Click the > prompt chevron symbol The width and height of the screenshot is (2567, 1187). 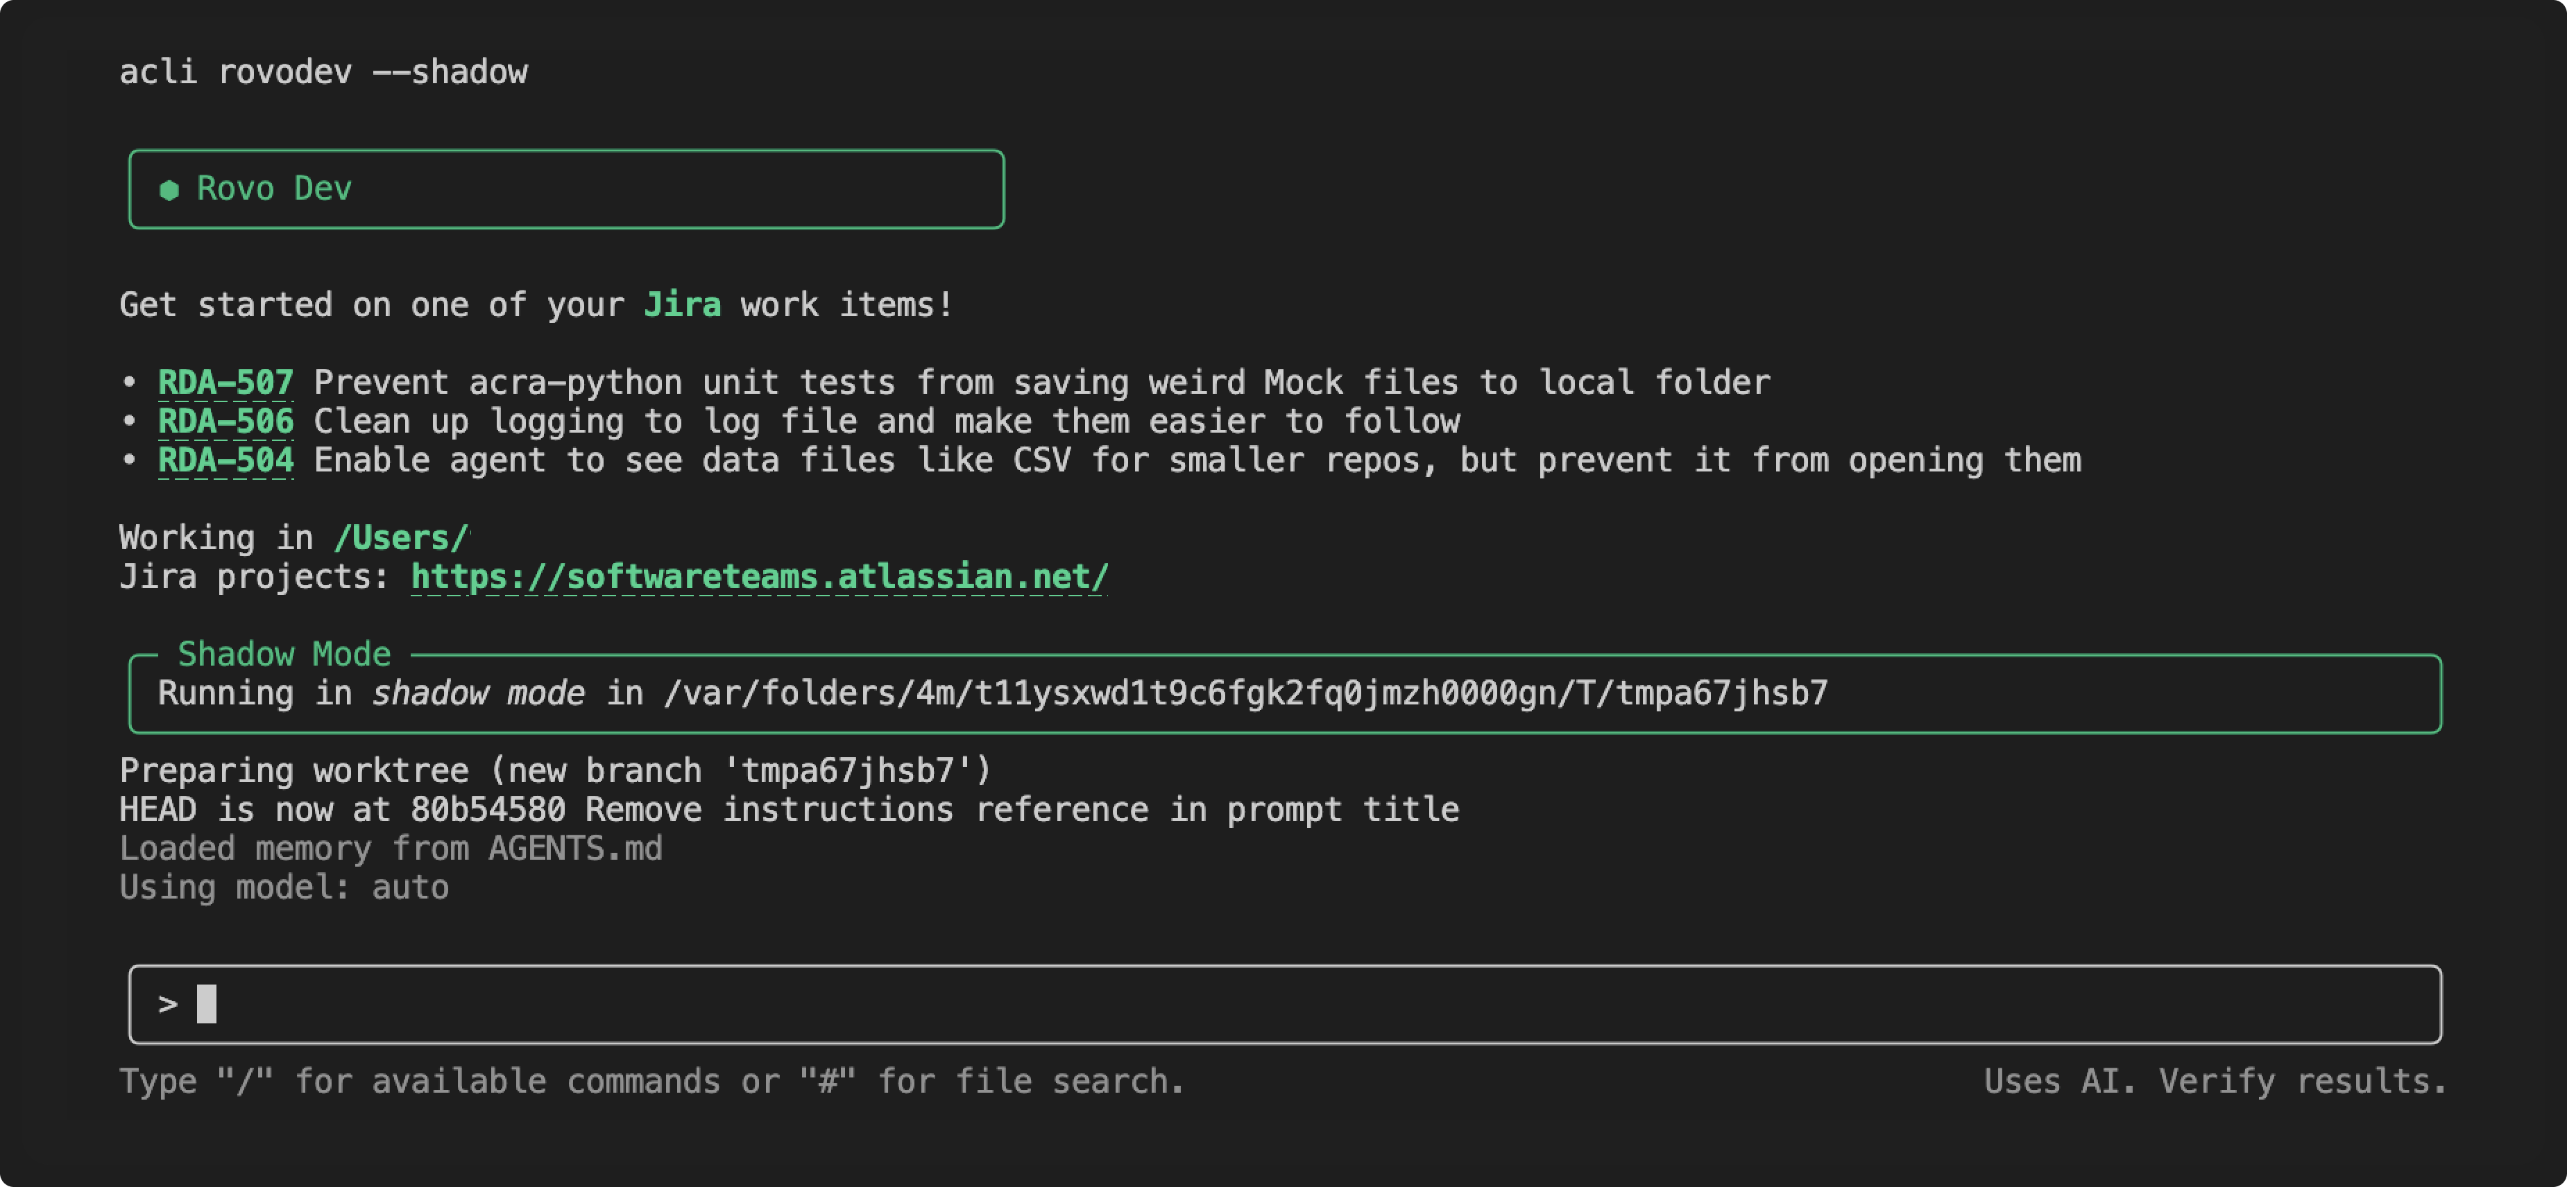click(x=167, y=1004)
